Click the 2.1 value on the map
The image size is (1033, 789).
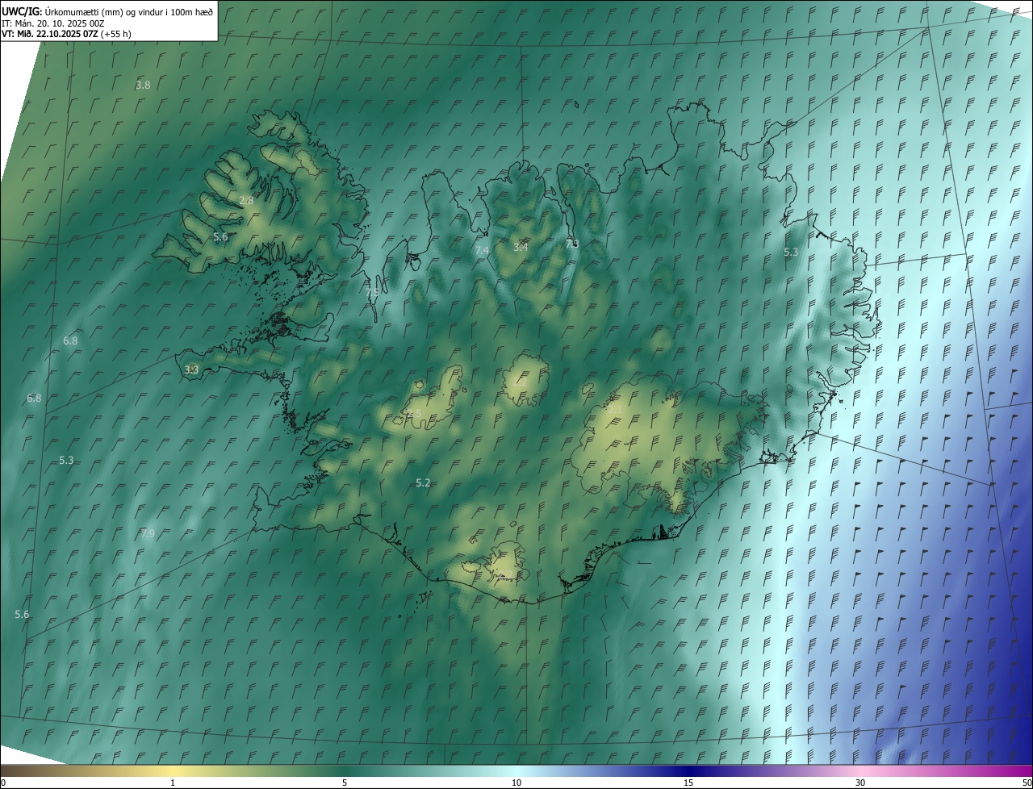[615, 410]
